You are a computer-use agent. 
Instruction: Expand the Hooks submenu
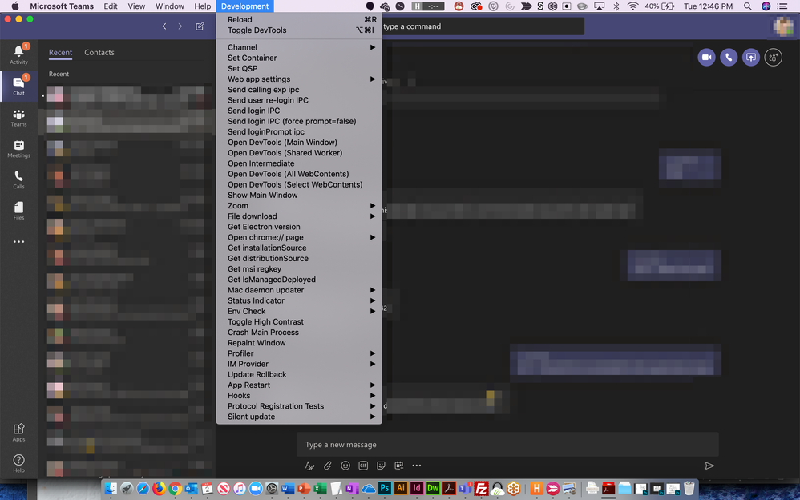click(x=299, y=395)
